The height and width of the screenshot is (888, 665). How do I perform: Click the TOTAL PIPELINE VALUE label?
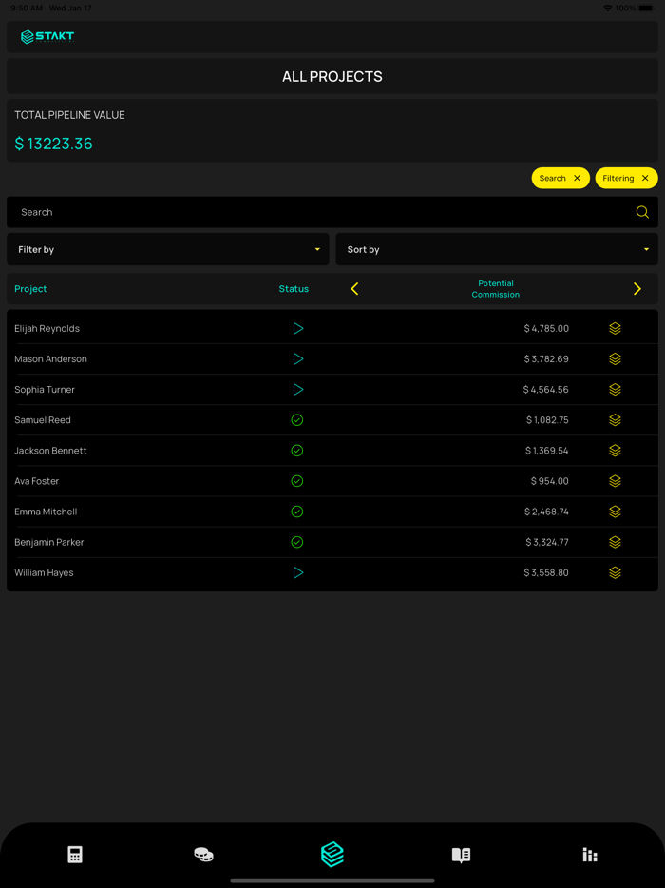point(69,115)
